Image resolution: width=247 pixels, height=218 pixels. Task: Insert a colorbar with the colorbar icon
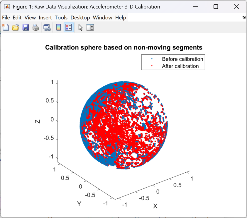59,27
